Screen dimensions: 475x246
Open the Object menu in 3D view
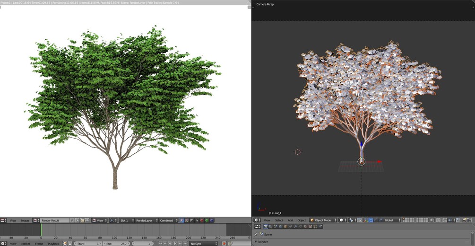302,220
